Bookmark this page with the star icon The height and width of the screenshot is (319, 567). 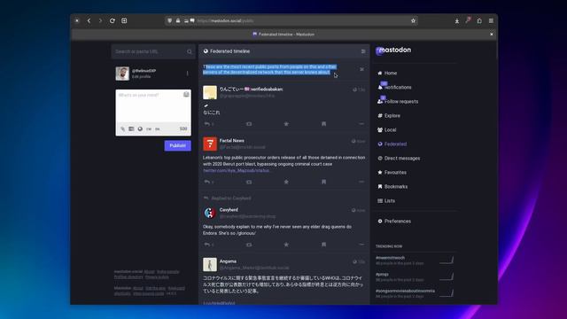413,20
